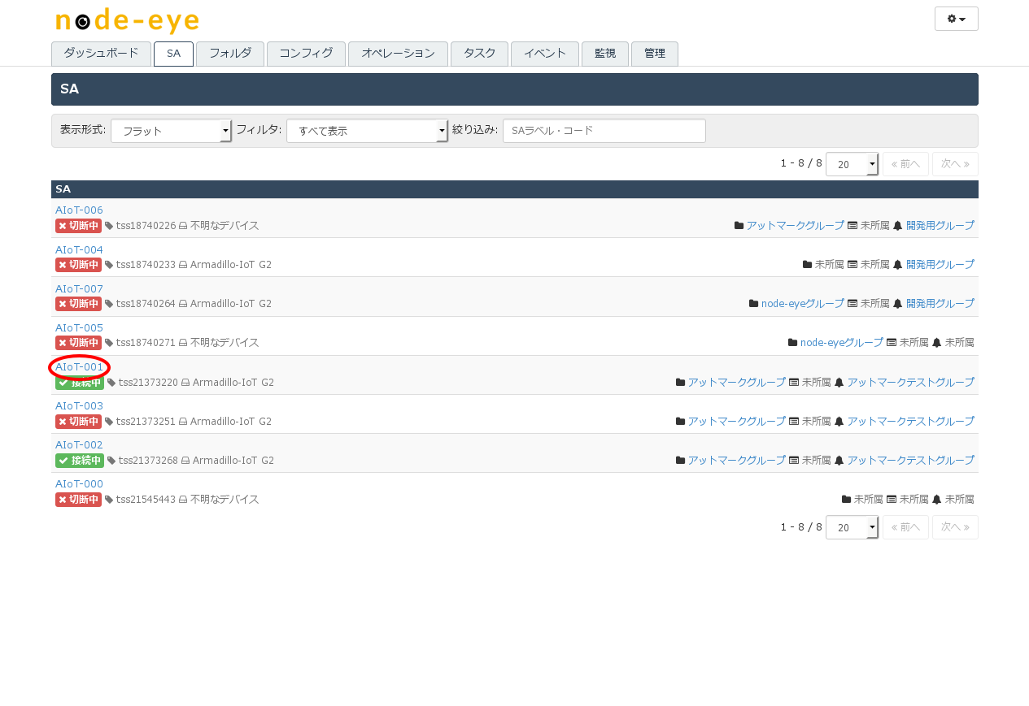Screen dimensions: 1029x706
Task: Open the 管理 tab
Action: click(x=655, y=54)
